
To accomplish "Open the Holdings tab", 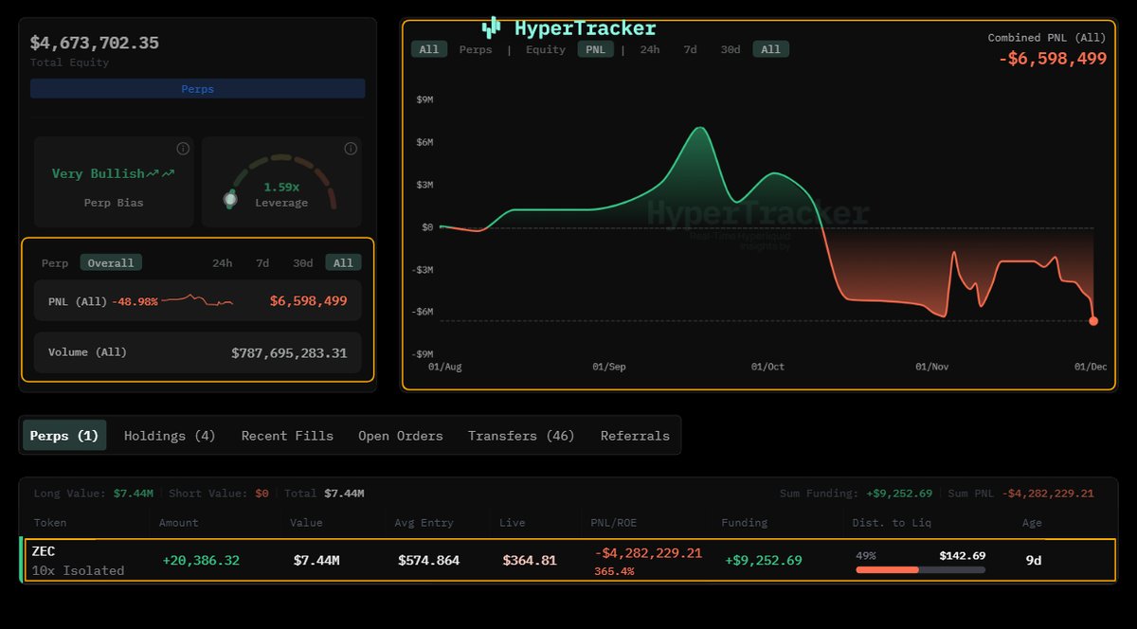I will point(169,436).
